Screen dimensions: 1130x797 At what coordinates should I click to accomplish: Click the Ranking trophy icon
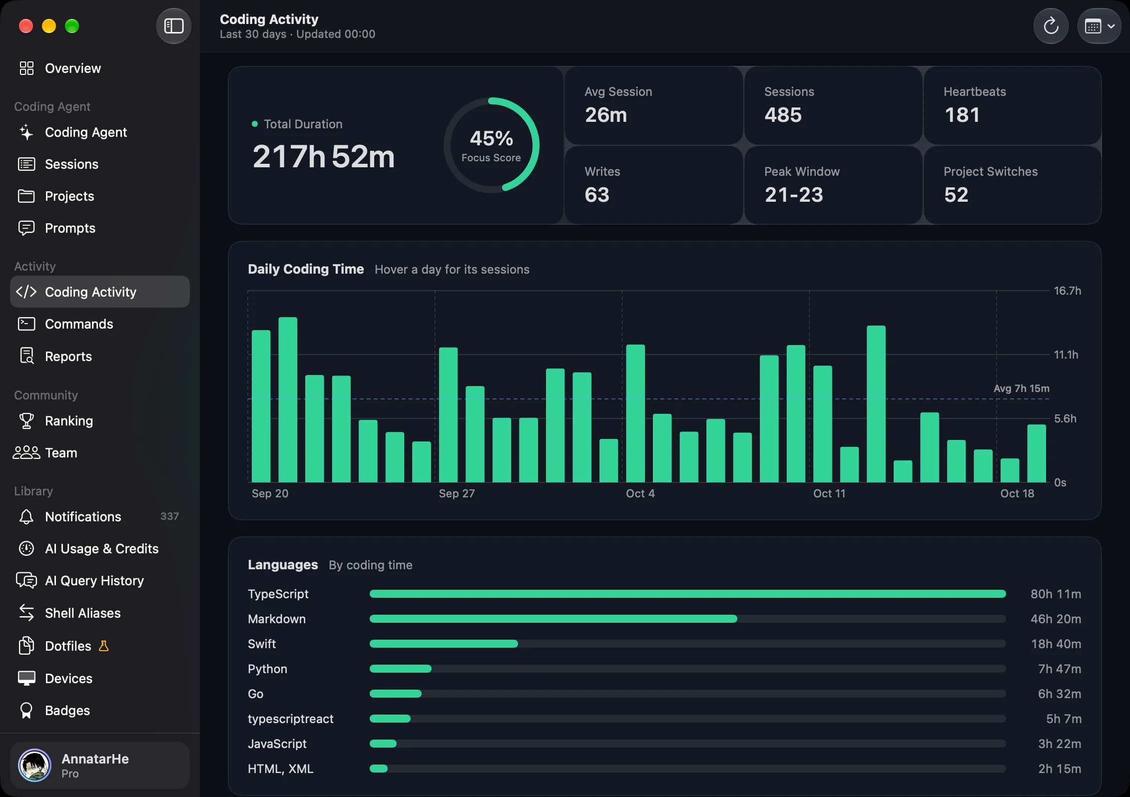(26, 421)
